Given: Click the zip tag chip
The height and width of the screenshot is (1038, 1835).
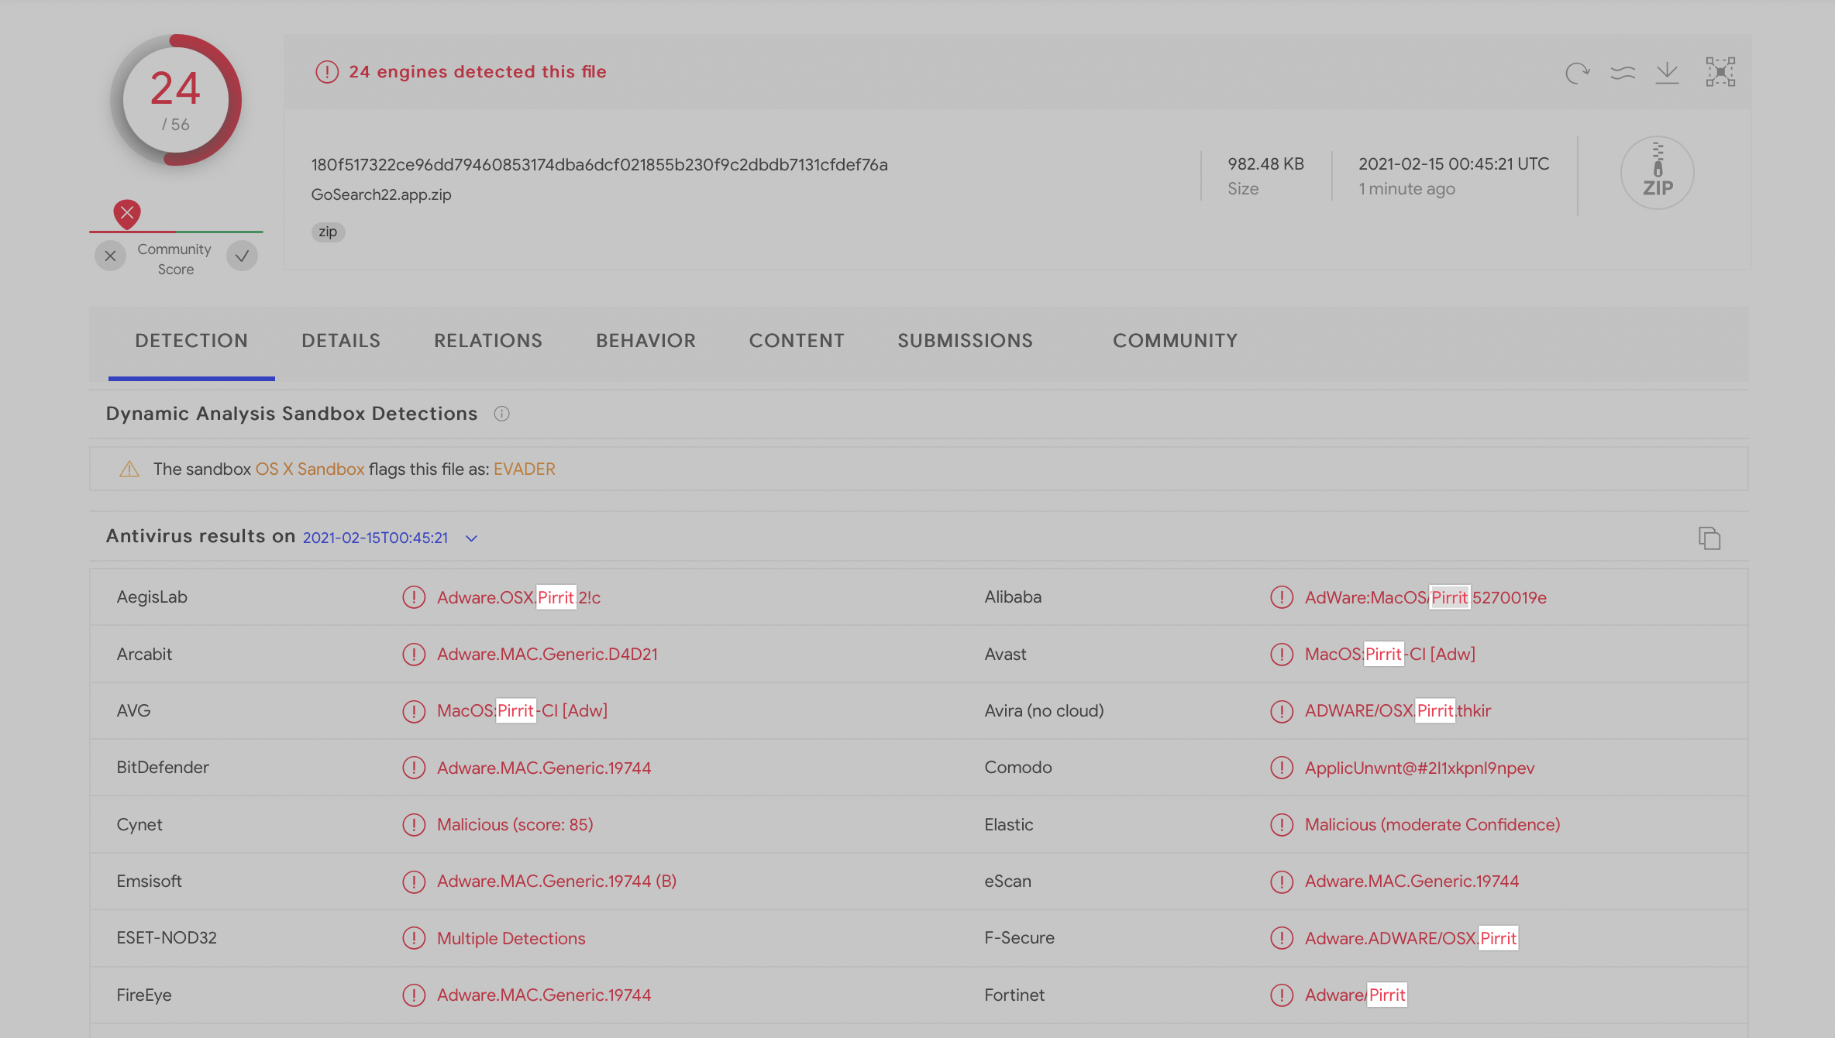Looking at the screenshot, I should (328, 232).
